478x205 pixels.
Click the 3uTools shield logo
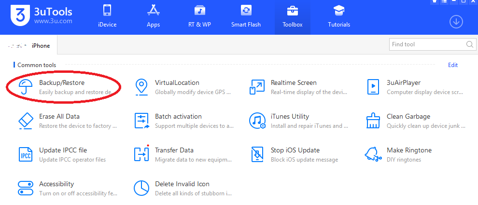tap(20, 15)
